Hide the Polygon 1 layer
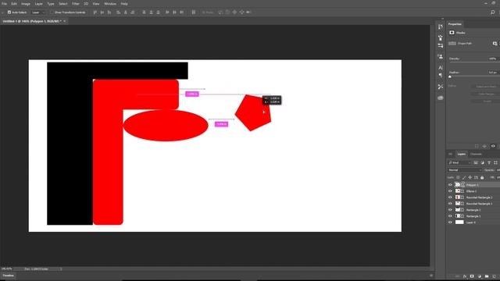The image size is (500, 281). (450, 185)
